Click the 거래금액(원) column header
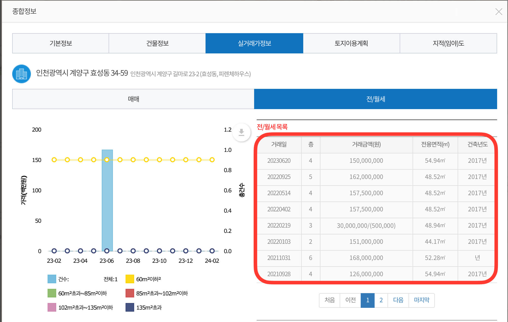 tap(366, 145)
